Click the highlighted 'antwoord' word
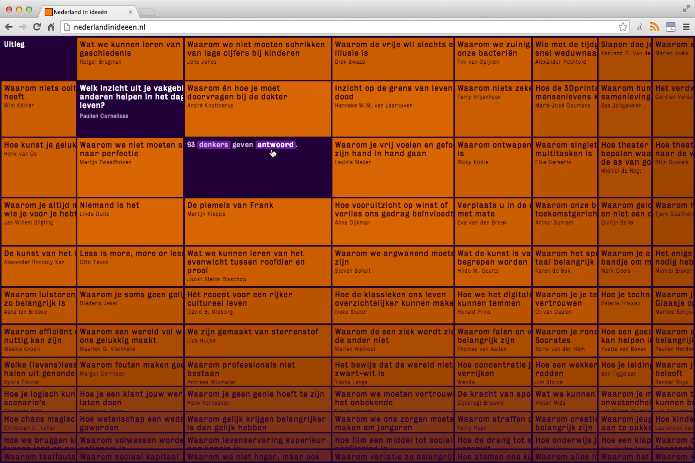Image resolution: width=695 pixels, height=463 pixels. tap(275, 145)
